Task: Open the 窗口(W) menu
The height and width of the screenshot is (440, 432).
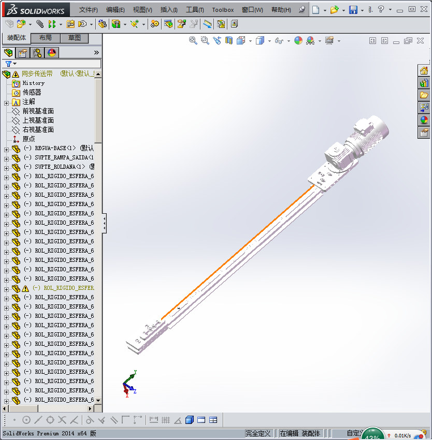Action: point(252,10)
